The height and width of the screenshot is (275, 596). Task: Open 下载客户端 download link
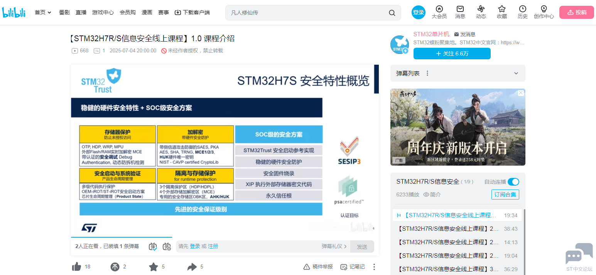pyautogui.click(x=192, y=12)
